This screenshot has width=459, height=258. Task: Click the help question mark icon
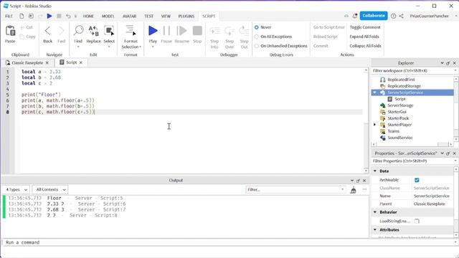tap(394, 16)
